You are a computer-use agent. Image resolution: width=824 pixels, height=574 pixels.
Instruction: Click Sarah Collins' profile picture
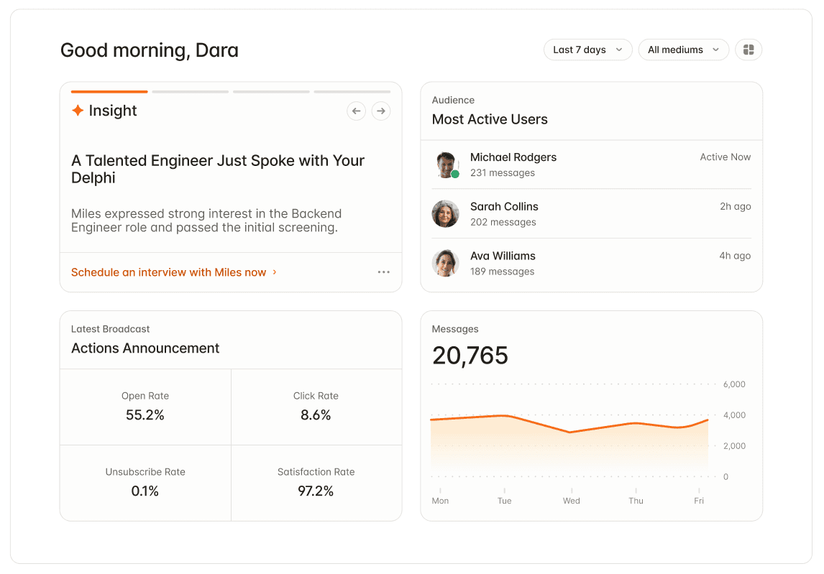[446, 214]
